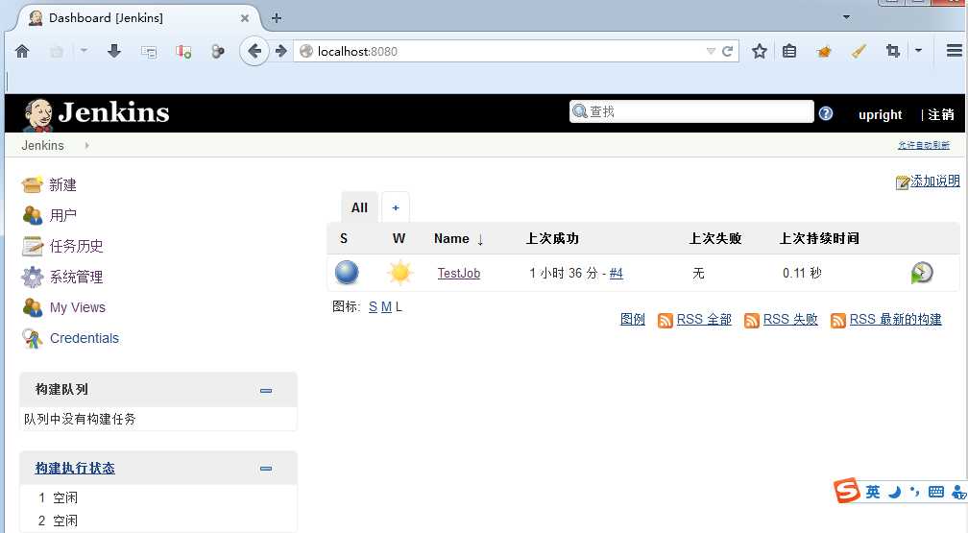The width and height of the screenshot is (968, 533).
Task: Open 任务历史 build history
Action: point(77,246)
